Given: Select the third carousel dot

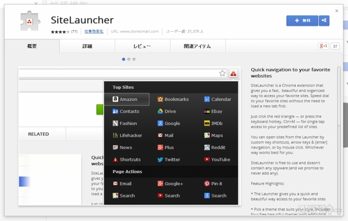Looking at the screenshot, I should pyautogui.click(x=134, y=59).
